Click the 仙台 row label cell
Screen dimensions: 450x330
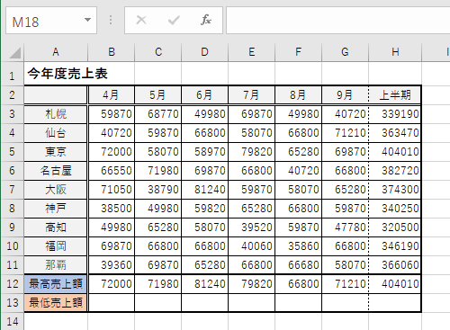click(x=56, y=133)
